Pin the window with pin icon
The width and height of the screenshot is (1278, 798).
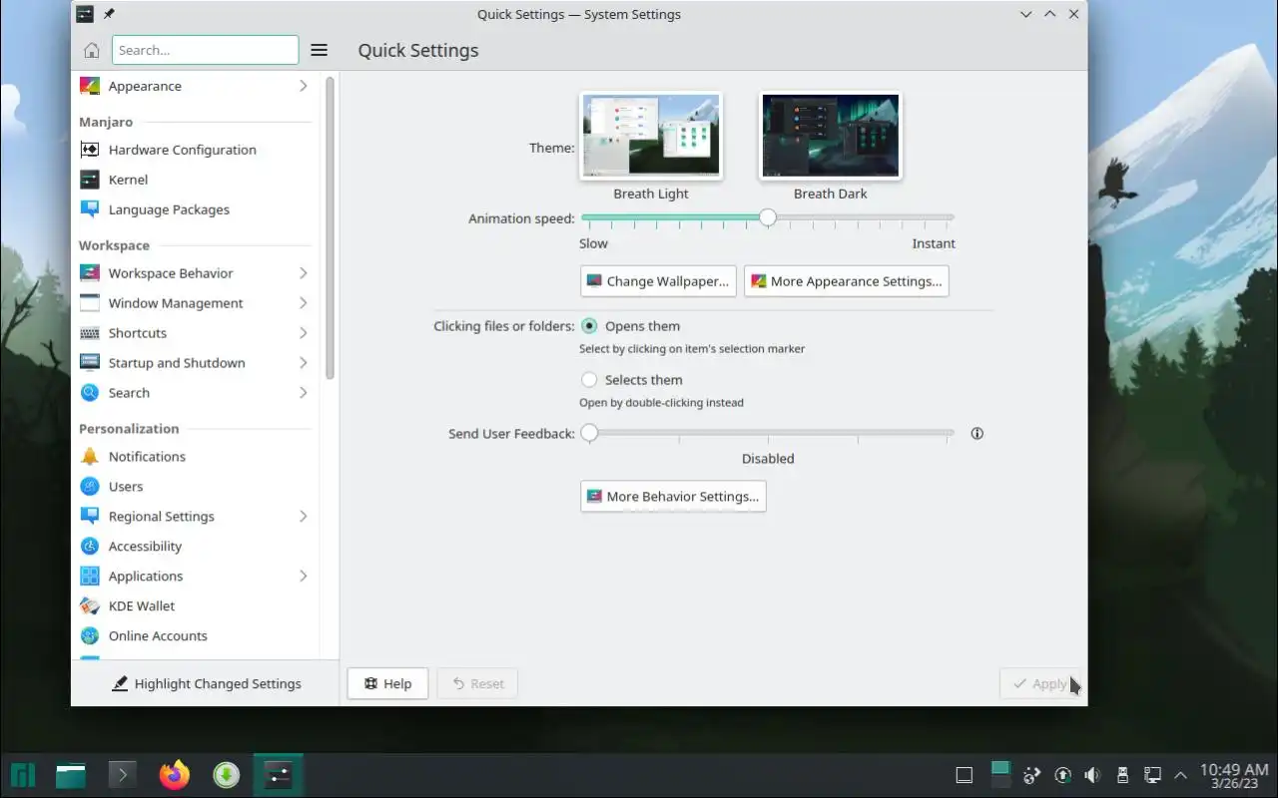tap(109, 14)
